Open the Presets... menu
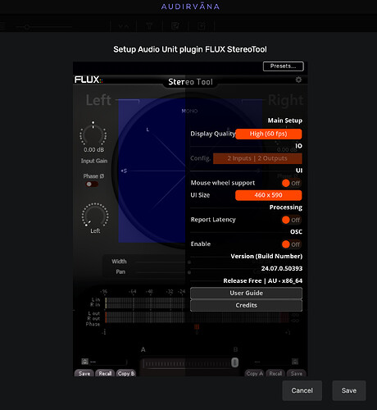This screenshot has width=377, height=410. [284, 66]
